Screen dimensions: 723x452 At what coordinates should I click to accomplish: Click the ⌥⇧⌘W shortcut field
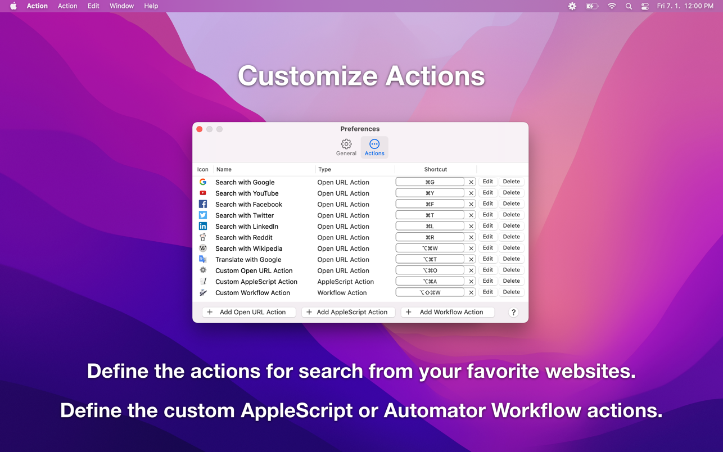(430, 292)
